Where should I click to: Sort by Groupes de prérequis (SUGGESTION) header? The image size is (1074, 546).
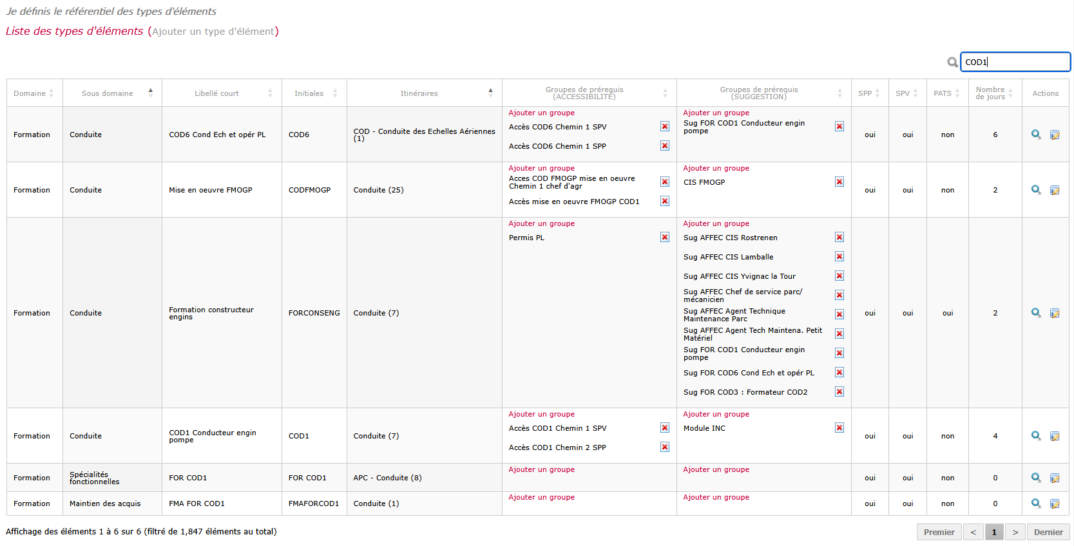(x=764, y=93)
